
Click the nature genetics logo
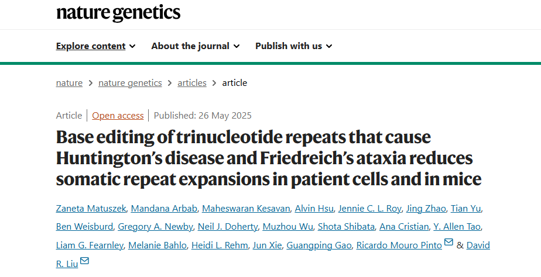point(118,13)
